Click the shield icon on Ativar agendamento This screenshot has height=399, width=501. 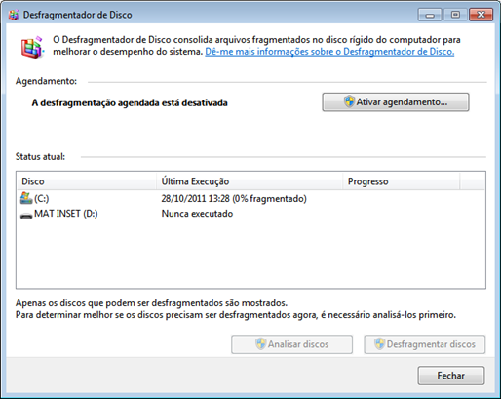coord(349,101)
